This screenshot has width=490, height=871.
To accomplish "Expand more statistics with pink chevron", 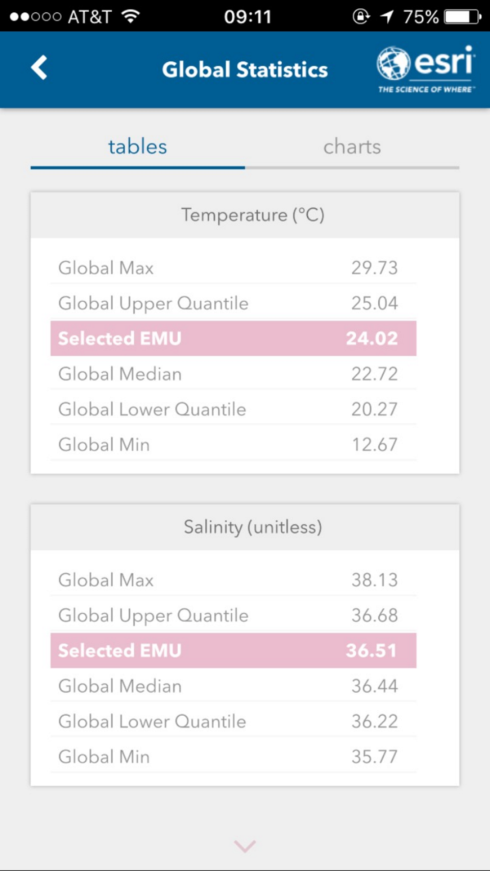I will click(245, 846).
